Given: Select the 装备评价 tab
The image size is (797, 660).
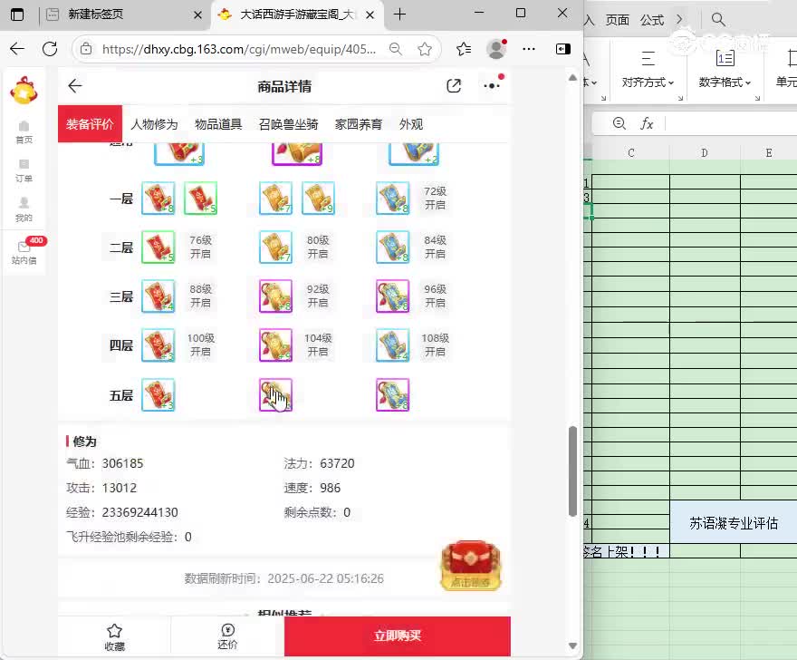Looking at the screenshot, I should [90, 124].
